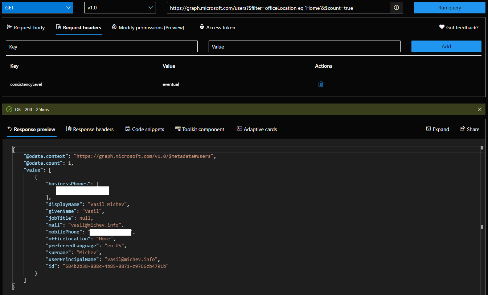Open the Response headers tab
This screenshot has height=295, width=488.
point(90,129)
